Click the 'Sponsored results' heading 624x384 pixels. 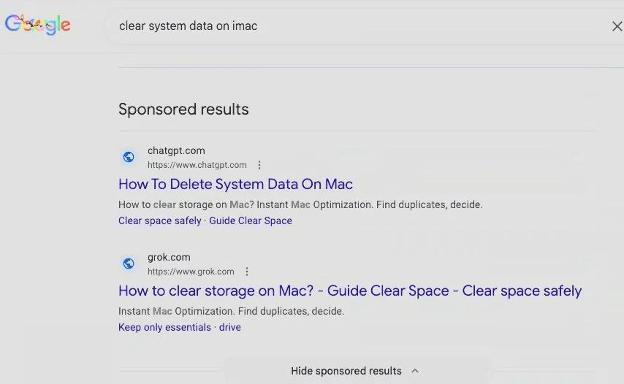(x=183, y=110)
